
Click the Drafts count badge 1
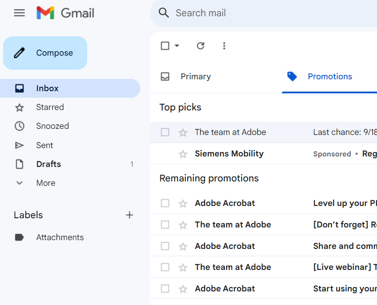coord(132,164)
